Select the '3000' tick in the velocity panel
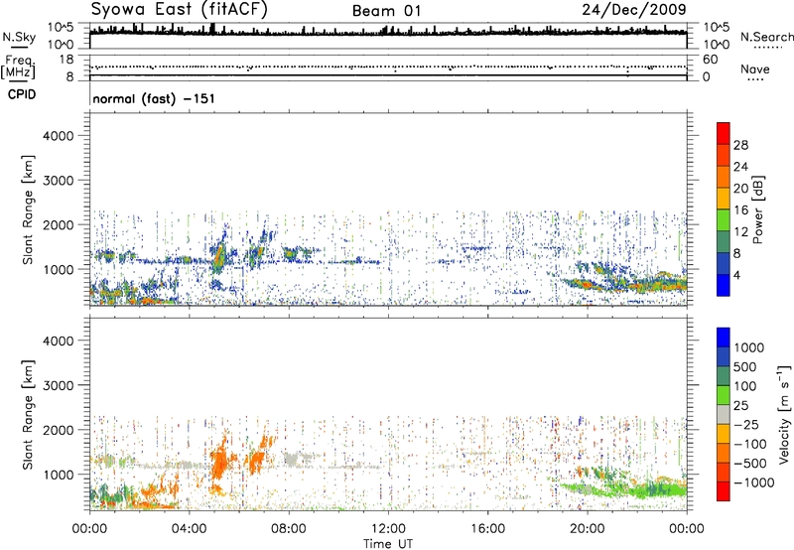The width and height of the screenshot is (794, 550). coord(58,385)
